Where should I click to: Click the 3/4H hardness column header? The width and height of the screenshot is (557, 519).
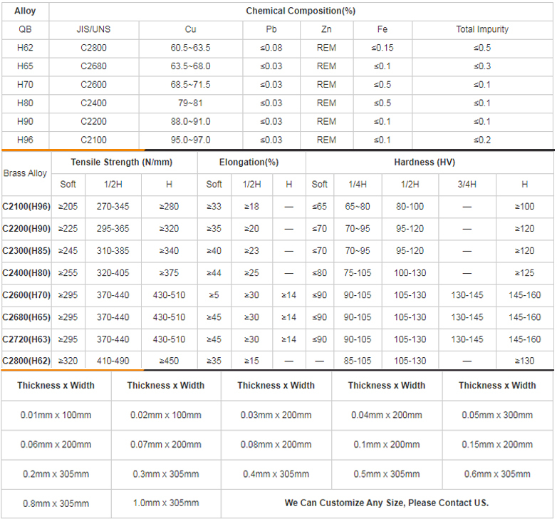click(x=467, y=184)
